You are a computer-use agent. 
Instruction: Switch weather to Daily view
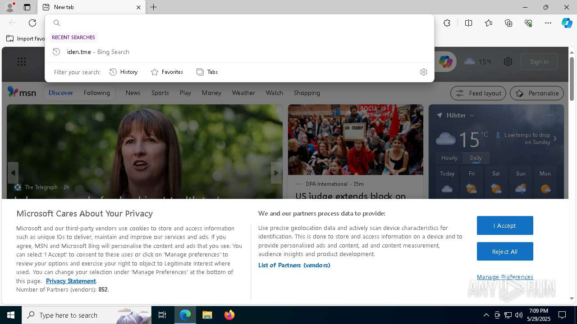tap(476, 158)
